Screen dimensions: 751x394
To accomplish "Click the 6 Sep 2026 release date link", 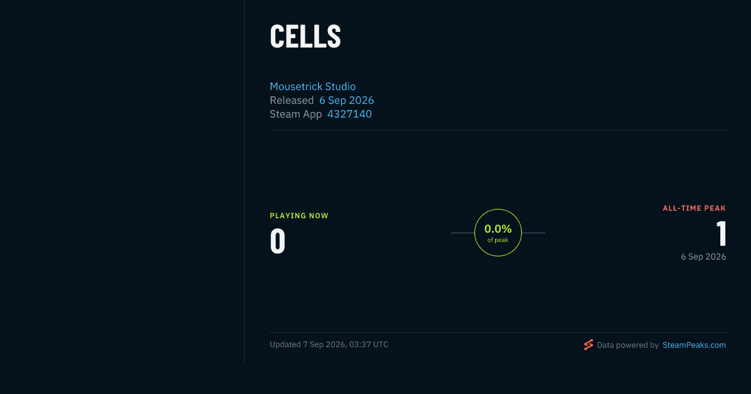I will (x=347, y=100).
